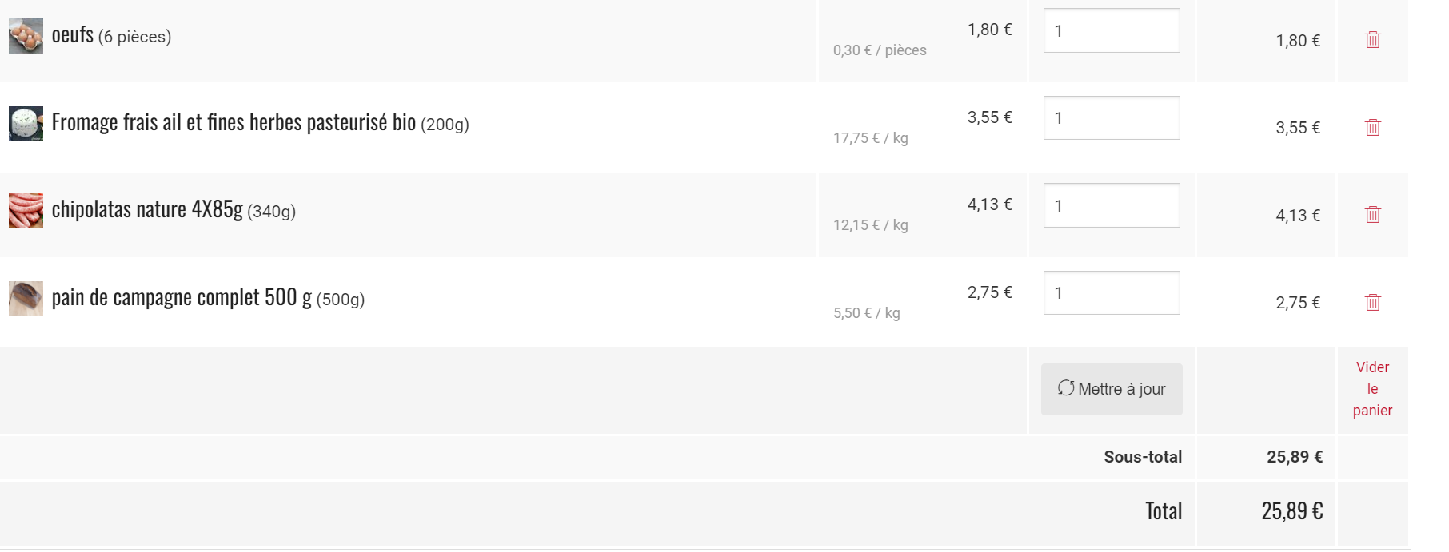Focus the Fromage frais quantity field
Viewport: 1449px width, 552px height.
pos(1111,118)
